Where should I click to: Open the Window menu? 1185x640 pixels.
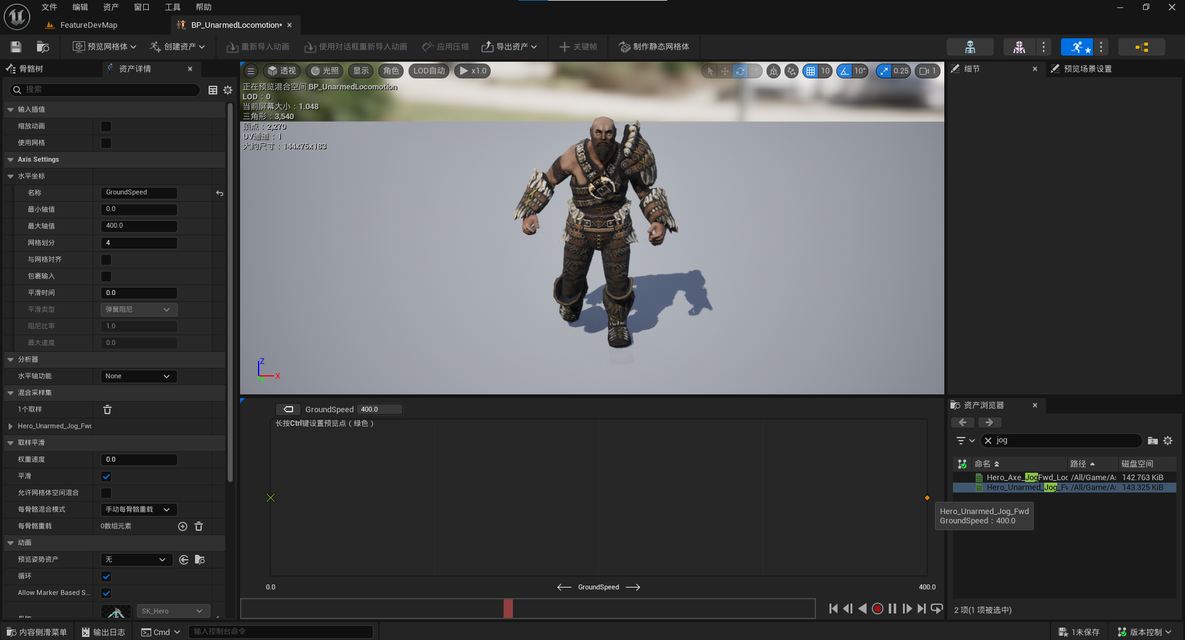pyautogui.click(x=142, y=7)
